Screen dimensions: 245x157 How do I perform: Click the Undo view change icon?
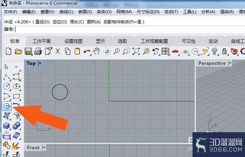coord(156,51)
